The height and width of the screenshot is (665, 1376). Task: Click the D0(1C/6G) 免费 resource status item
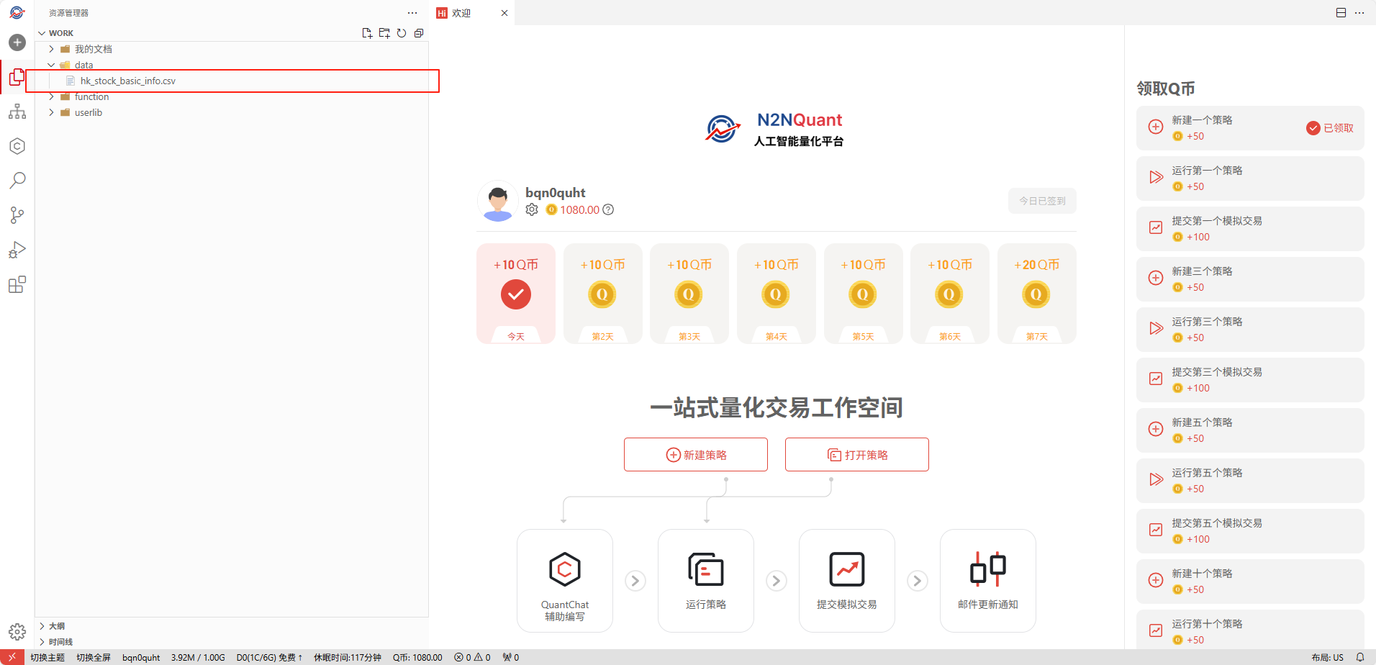click(x=269, y=657)
